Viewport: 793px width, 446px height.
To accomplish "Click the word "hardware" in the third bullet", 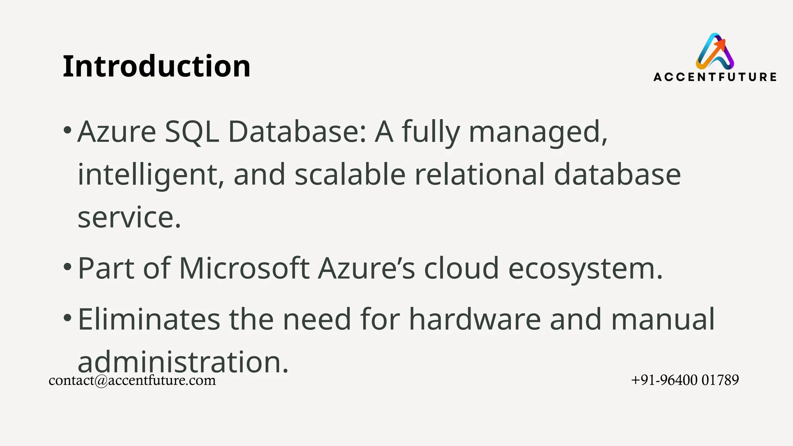I will [x=475, y=319].
